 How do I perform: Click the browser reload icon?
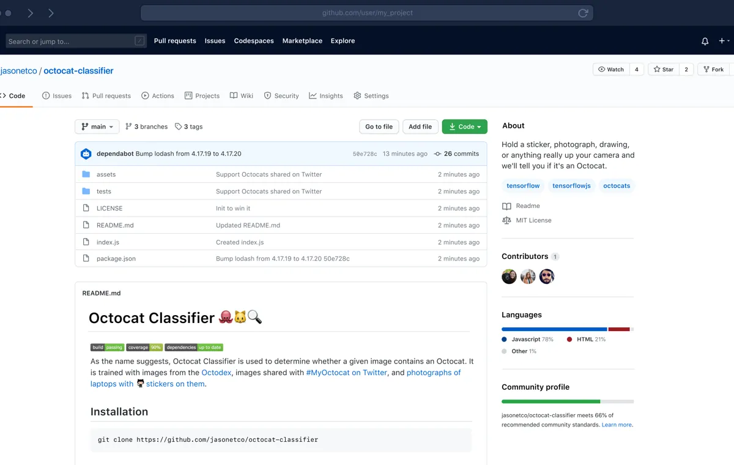click(583, 13)
